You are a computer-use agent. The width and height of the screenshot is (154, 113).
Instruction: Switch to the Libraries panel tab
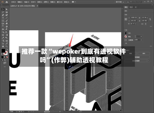point(136,7)
